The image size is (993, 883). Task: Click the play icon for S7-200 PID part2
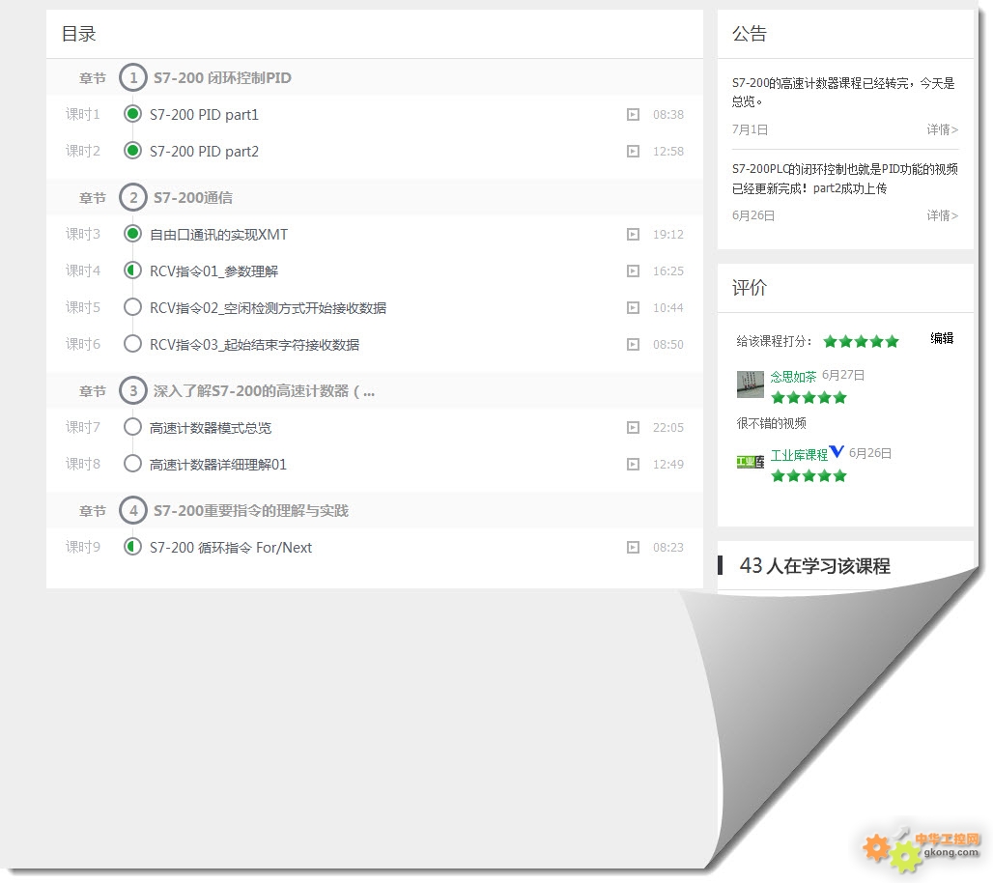(x=633, y=152)
